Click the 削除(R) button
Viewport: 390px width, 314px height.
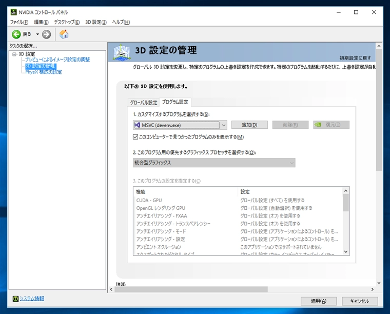coord(290,125)
